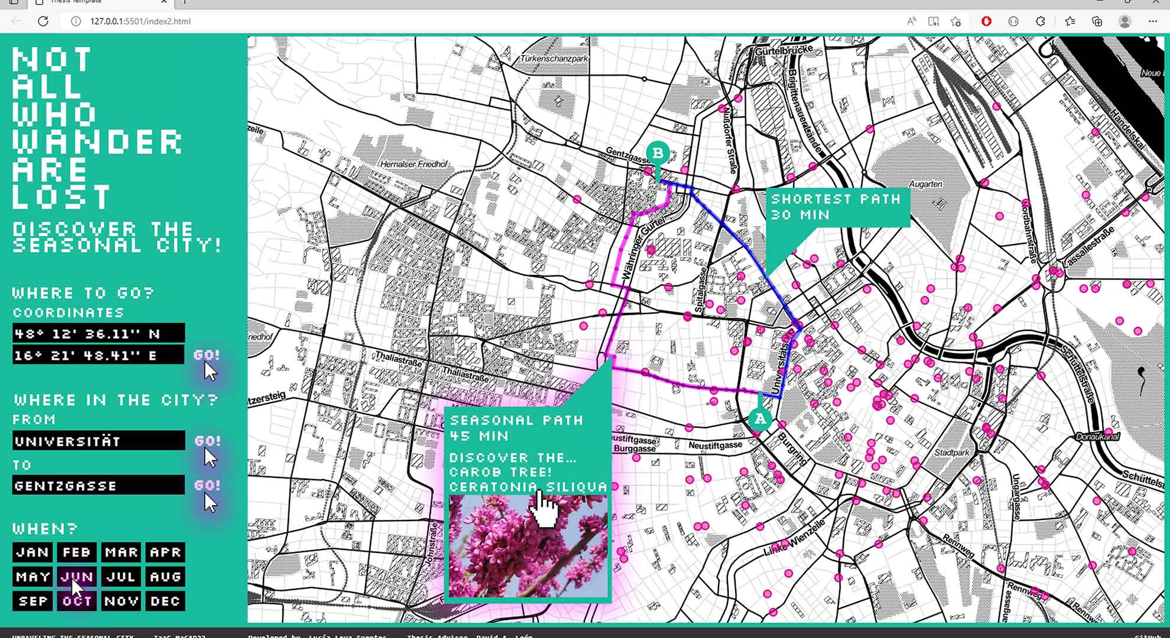The width and height of the screenshot is (1170, 638).
Task: Click the FROM field containing Universität
Action: (99, 441)
